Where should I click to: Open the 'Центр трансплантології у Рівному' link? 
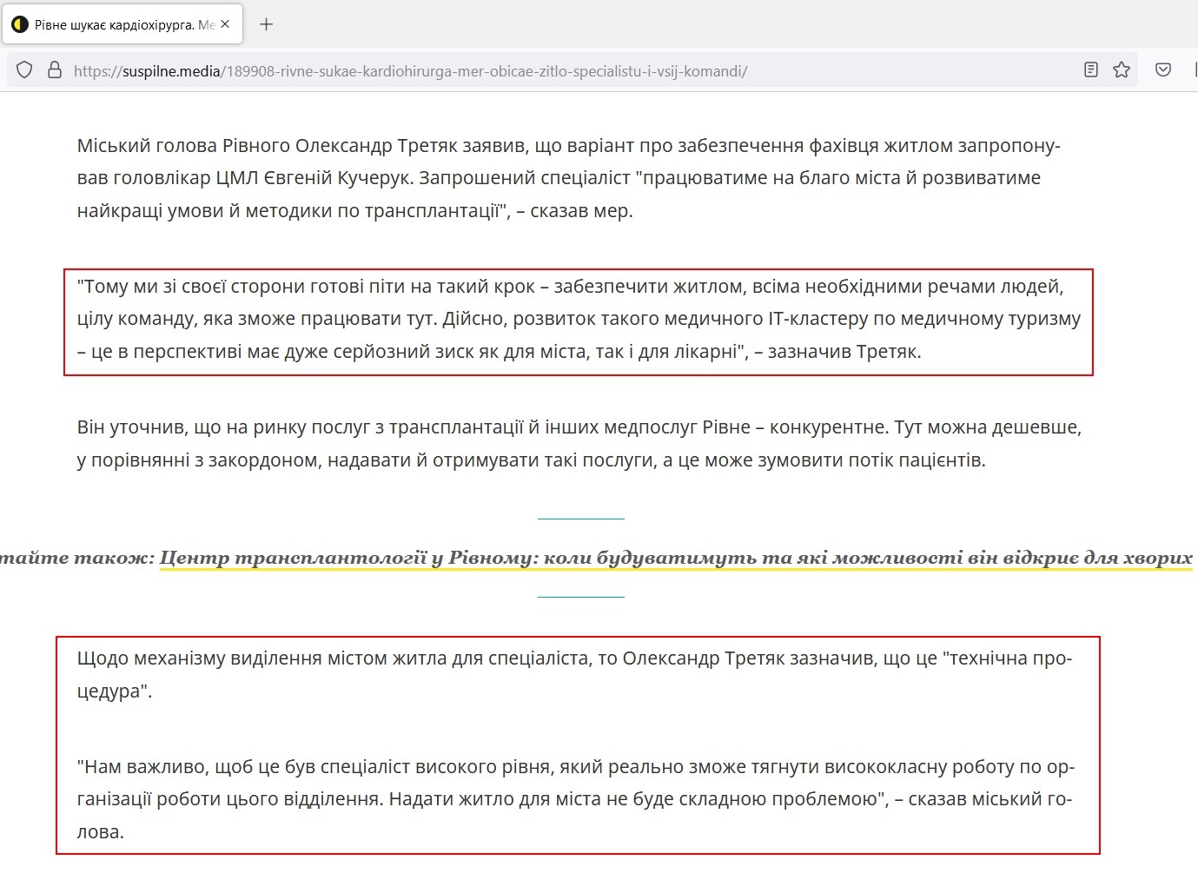[676, 558]
